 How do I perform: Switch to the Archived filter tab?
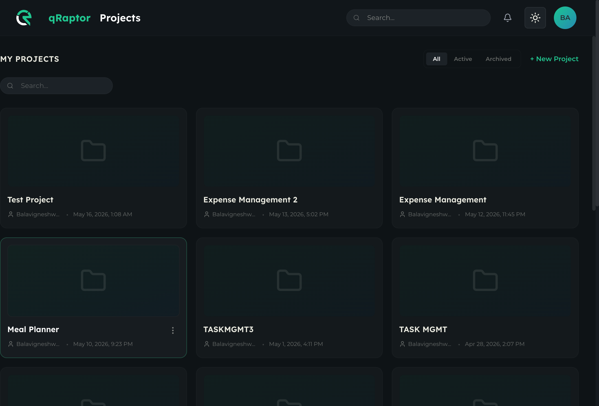(x=498, y=59)
